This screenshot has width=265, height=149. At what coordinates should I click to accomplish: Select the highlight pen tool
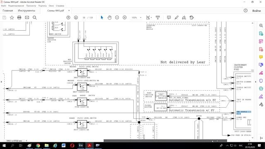pos(176,17)
